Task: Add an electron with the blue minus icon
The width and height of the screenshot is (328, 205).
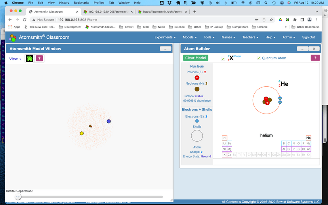Action: click(x=197, y=121)
